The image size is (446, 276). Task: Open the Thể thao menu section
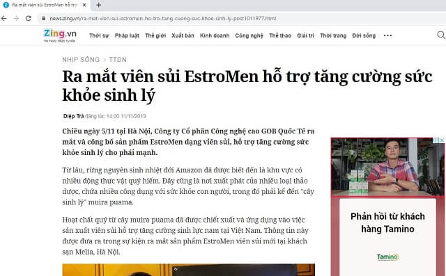(280, 35)
